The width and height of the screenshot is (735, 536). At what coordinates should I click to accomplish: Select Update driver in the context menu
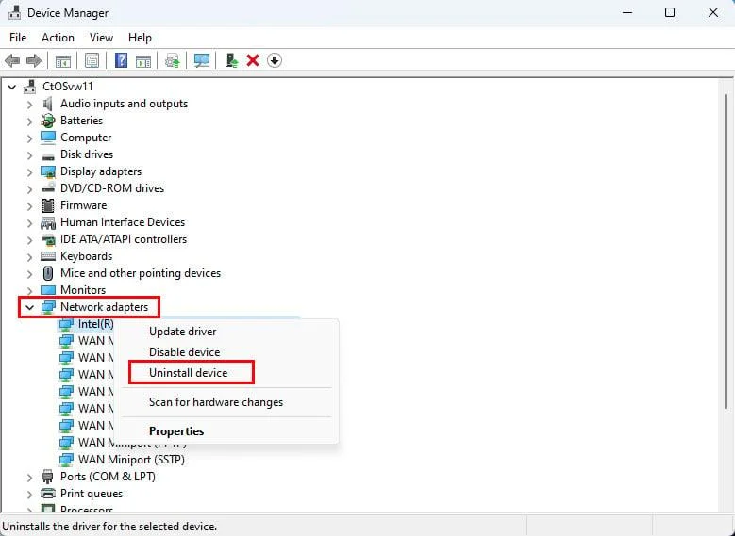[182, 332]
